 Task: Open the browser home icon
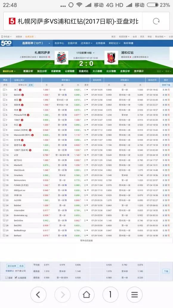click(86, 295)
